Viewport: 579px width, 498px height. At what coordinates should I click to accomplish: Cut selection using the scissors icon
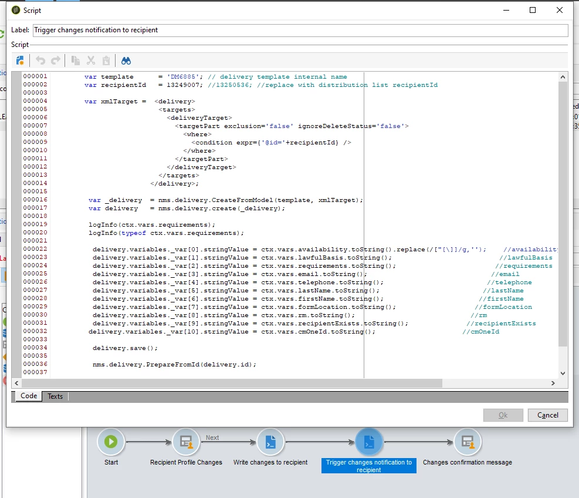point(91,60)
